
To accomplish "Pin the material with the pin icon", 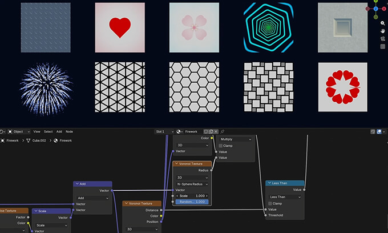I will [x=223, y=131].
